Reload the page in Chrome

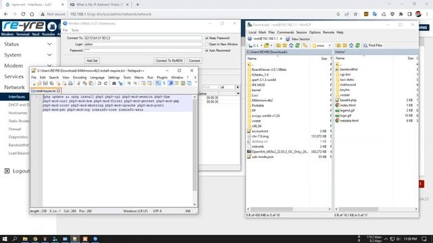tap(23, 14)
